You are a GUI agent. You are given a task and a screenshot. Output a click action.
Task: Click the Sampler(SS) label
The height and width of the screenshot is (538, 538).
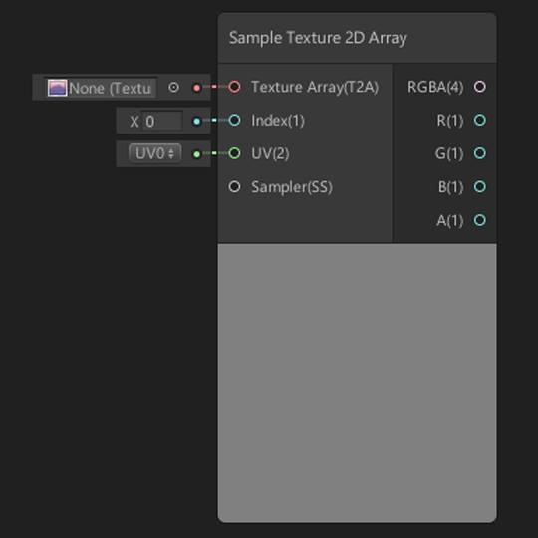[292, 187]
